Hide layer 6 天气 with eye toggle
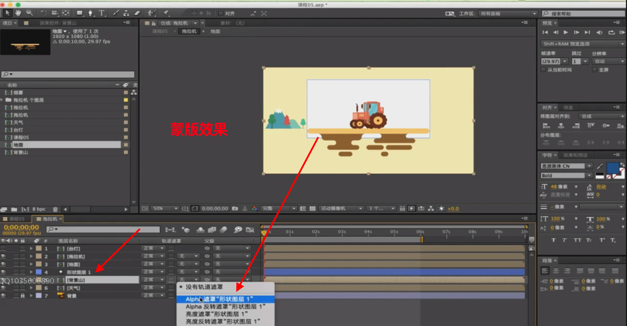Image resolution: width=627 pixels, height=326 pixels. [x=3, y=287]
